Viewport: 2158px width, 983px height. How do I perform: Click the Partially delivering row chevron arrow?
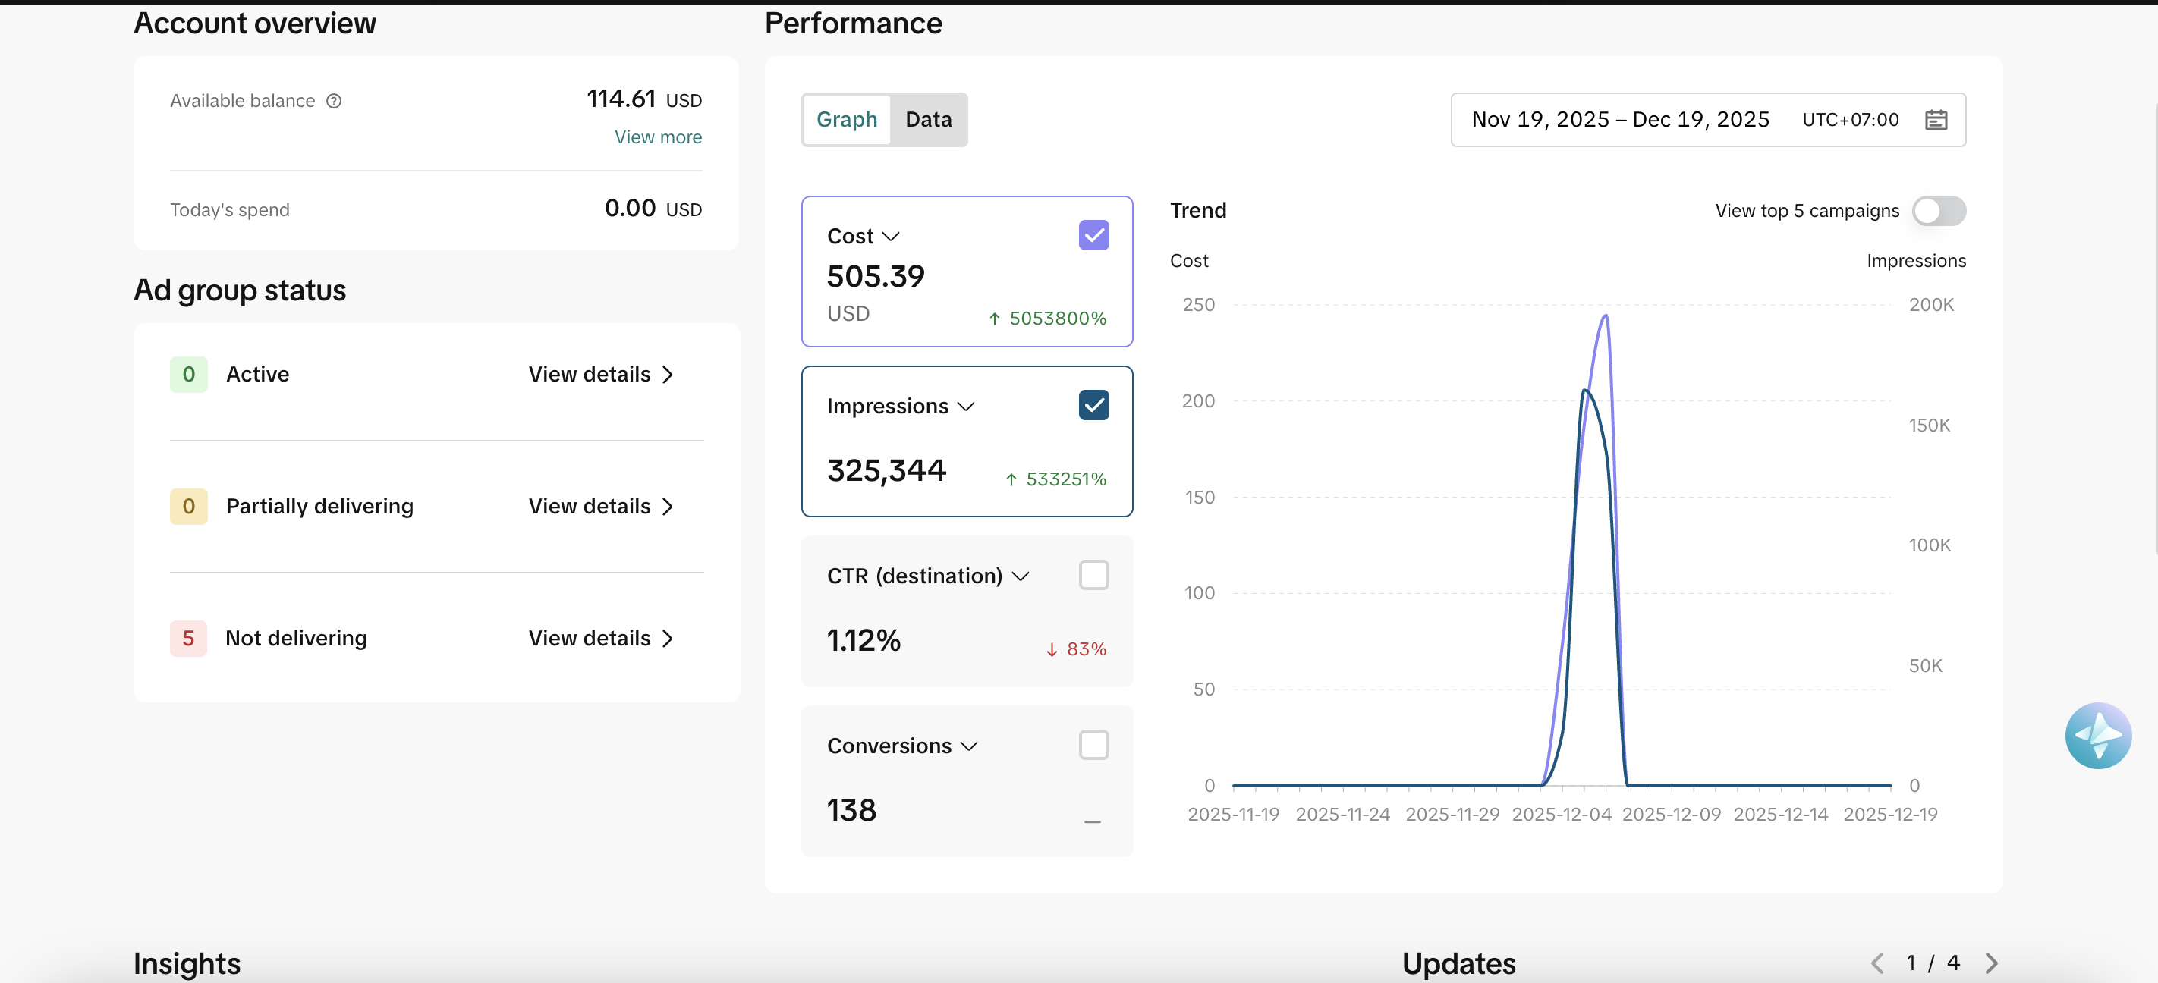[668, 507]
